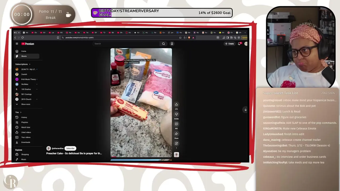Click the browser back arrow

(15, 38)
